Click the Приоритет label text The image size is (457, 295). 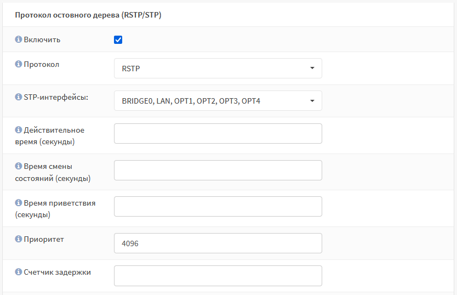pyautogui.click(x=44, y=239)
